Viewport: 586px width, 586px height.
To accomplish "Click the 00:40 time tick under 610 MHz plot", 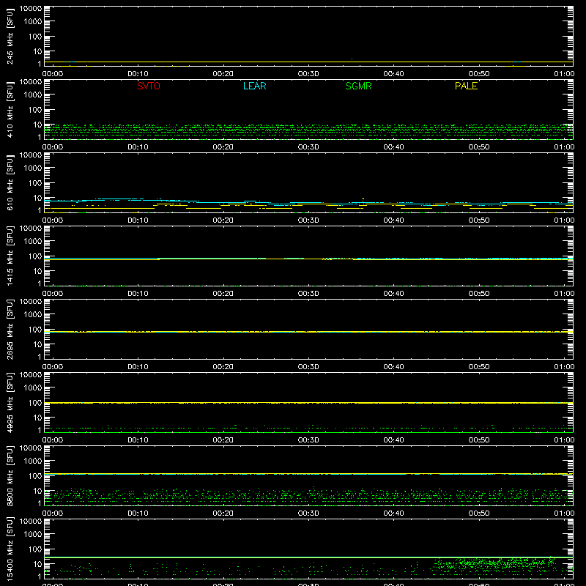I will tap(393, 220).
